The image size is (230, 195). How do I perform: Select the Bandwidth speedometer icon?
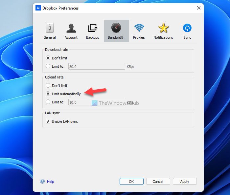[116, 28]
